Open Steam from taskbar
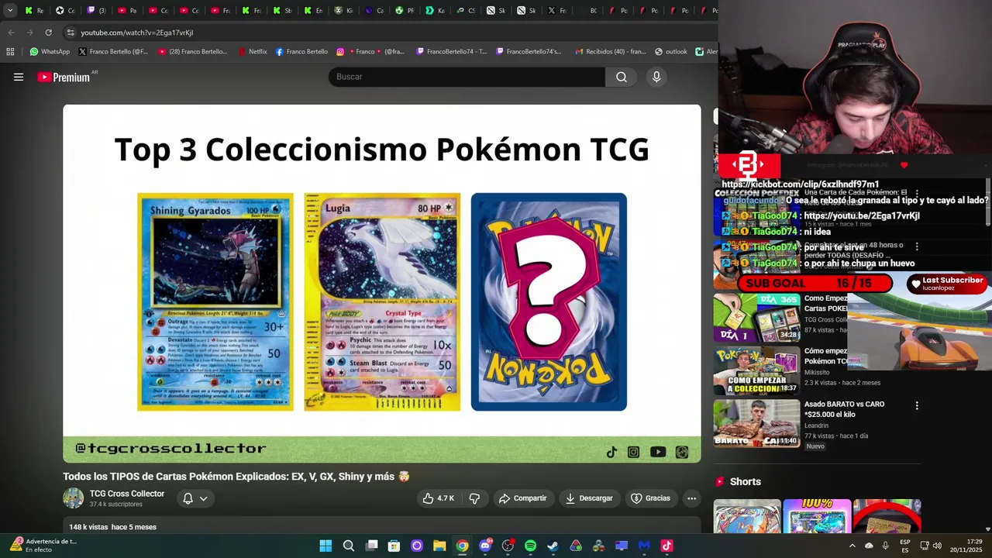This screenshot has width=992, height=558. tap(553, 546)
